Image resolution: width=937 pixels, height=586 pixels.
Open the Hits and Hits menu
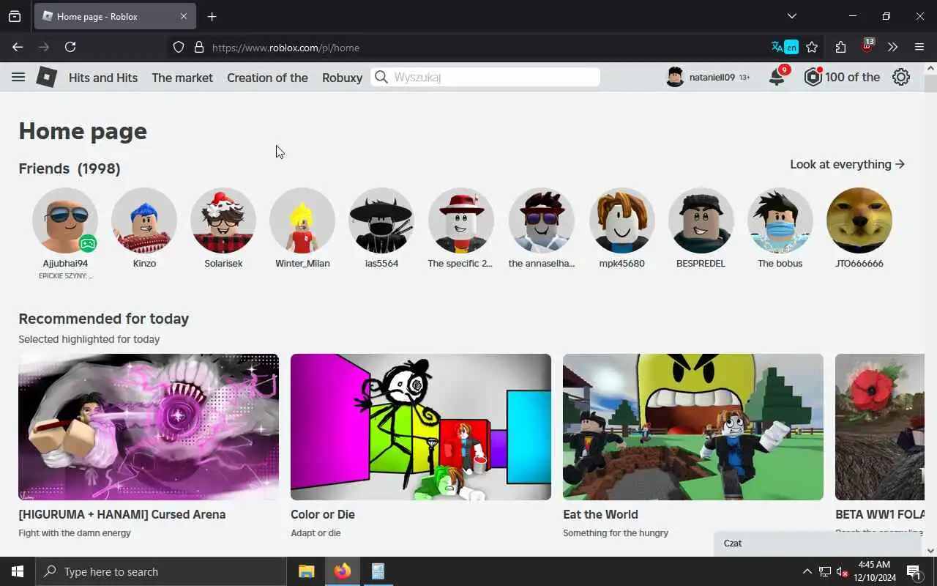pyautogui.click(x=103, y=78)
